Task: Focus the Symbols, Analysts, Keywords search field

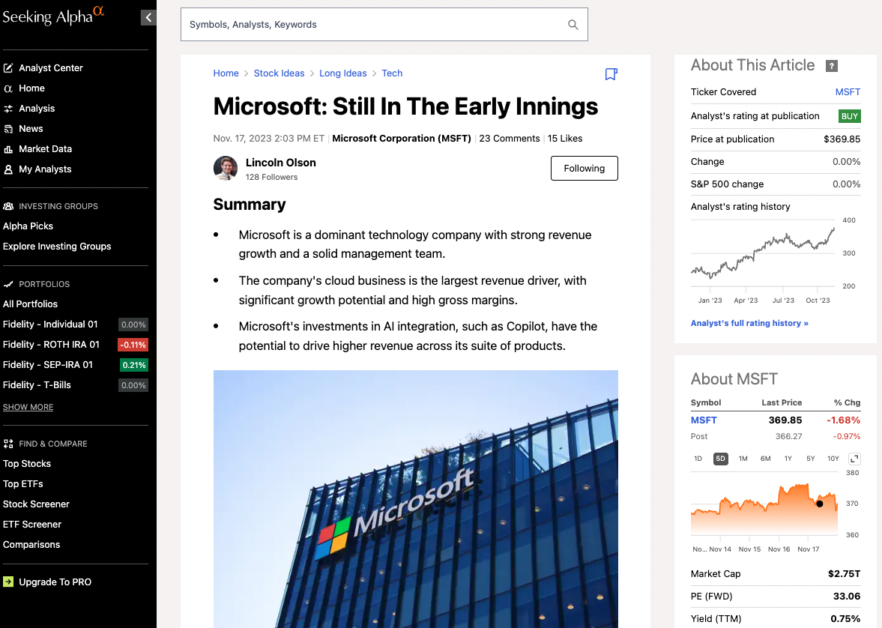Action: (375, 25)
